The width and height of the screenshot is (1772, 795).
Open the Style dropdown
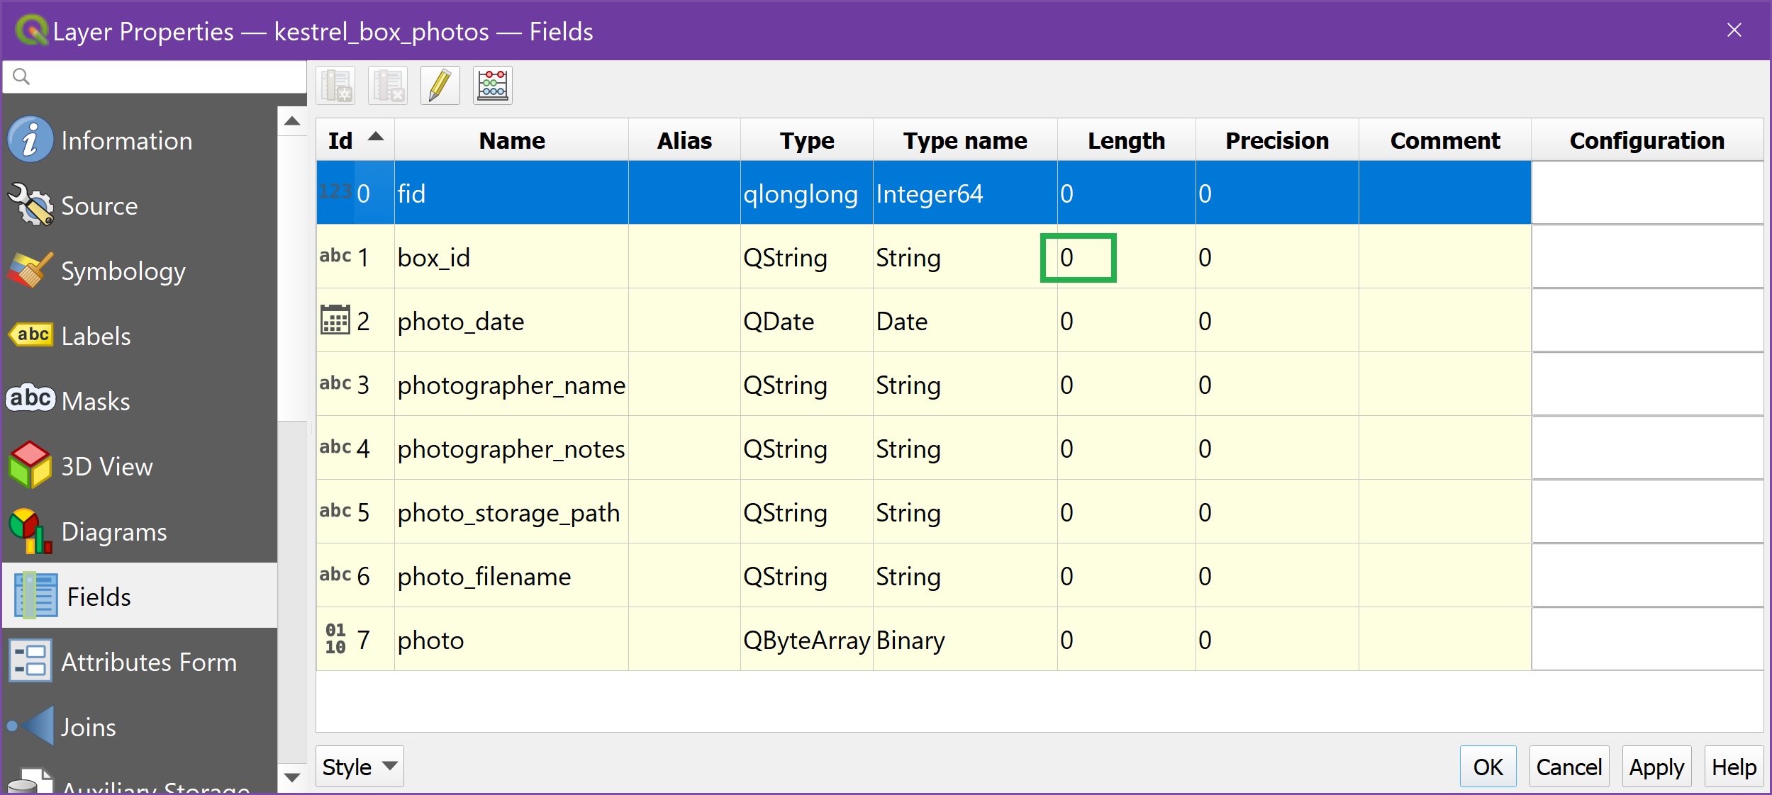358,766
